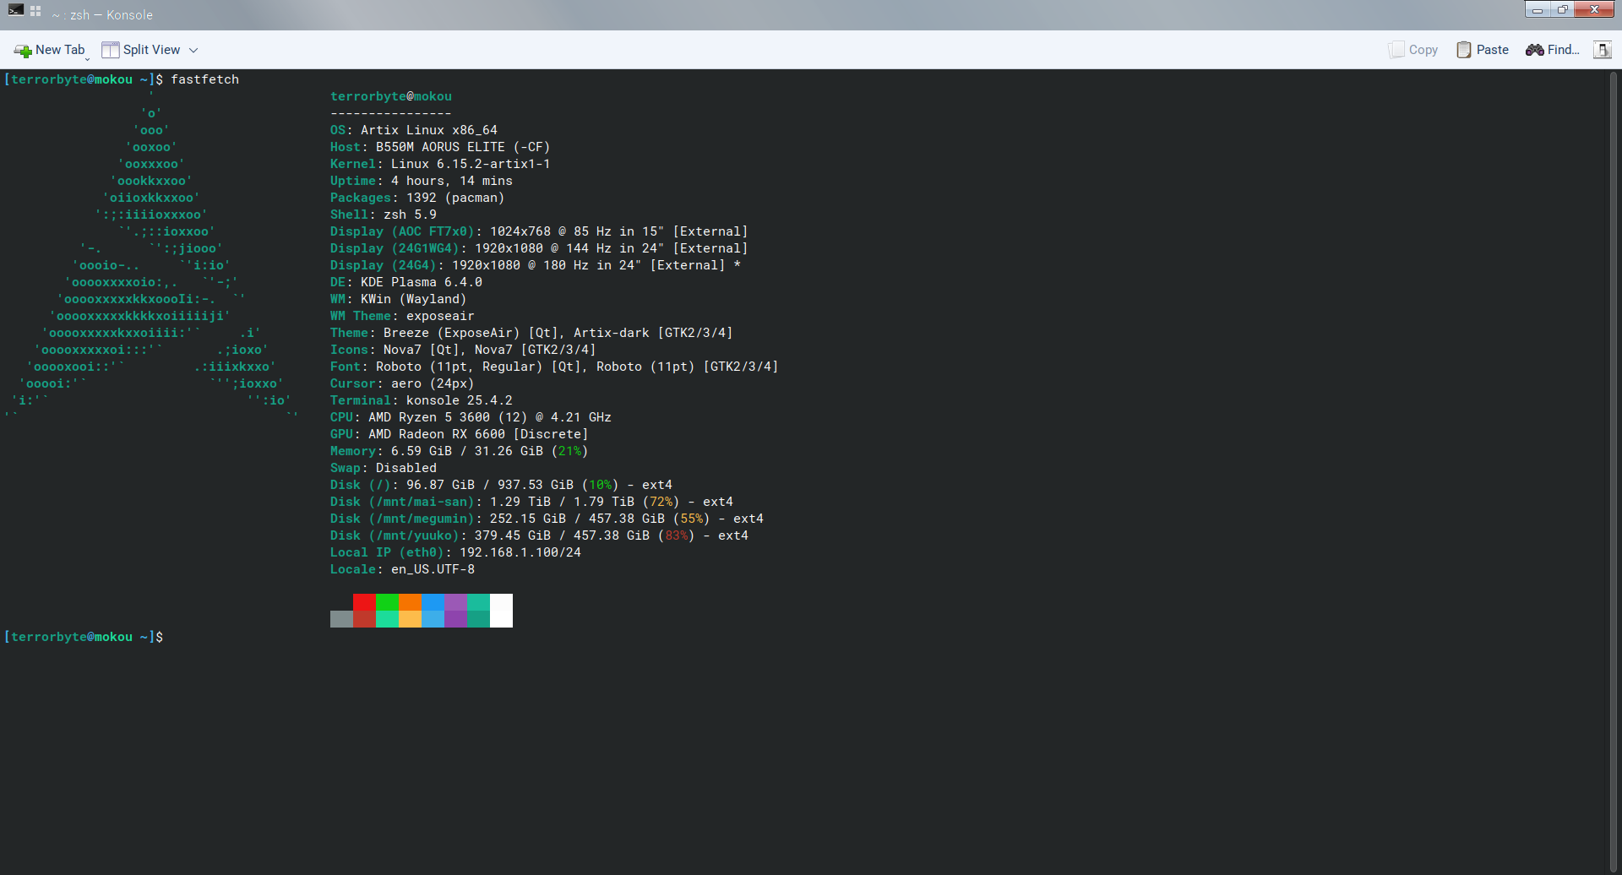Click the '~ : zsh — Konsole' window title
The image size is (1622, 875).
102,15
